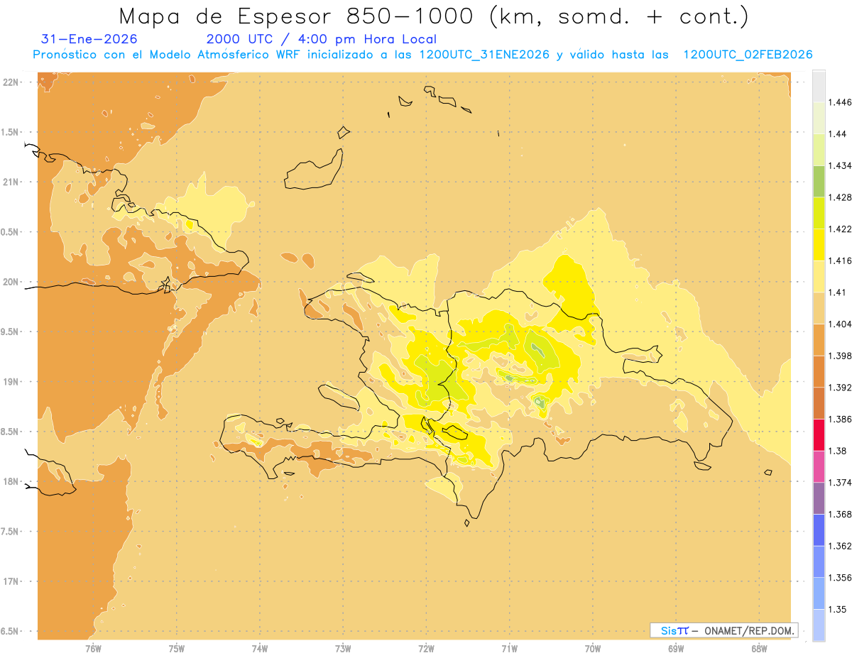Viewport: 852px width, 658px height.
Task: Click the 17N latitude label
Action: tap(11, 581)
